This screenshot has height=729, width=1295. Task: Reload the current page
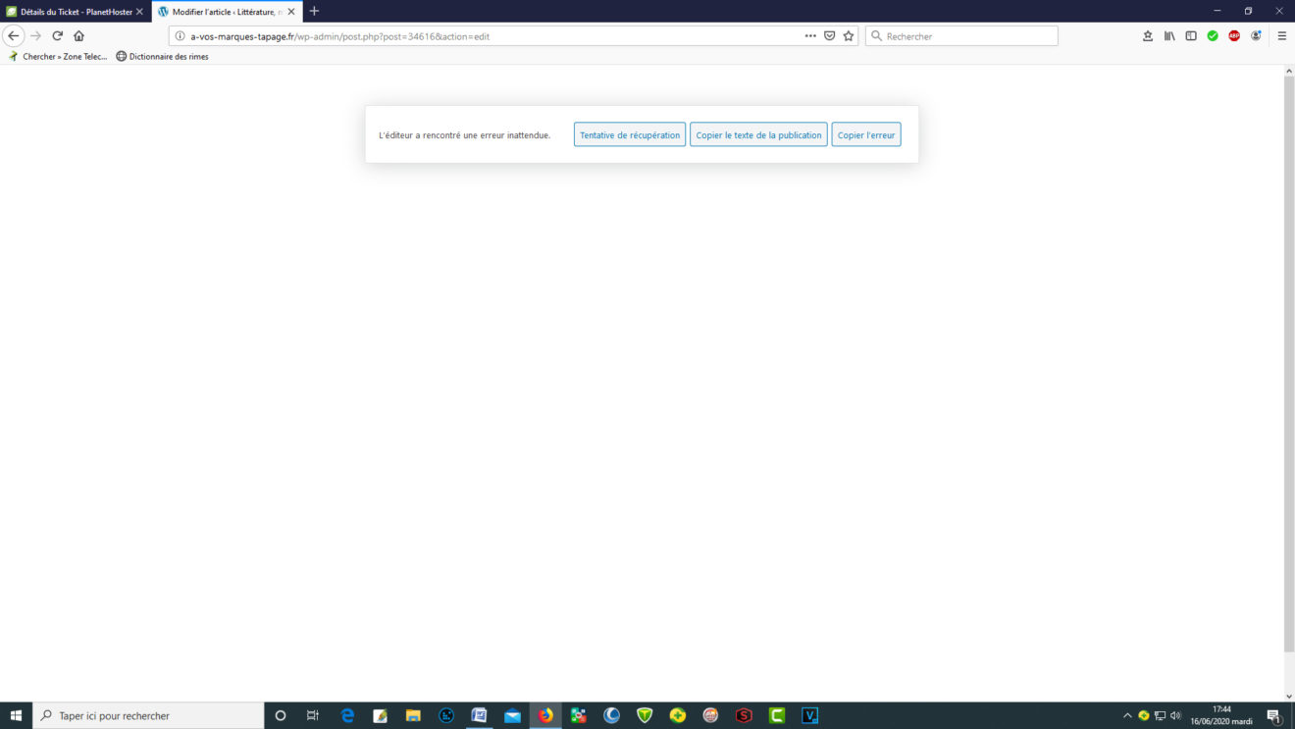pos(58,35)
